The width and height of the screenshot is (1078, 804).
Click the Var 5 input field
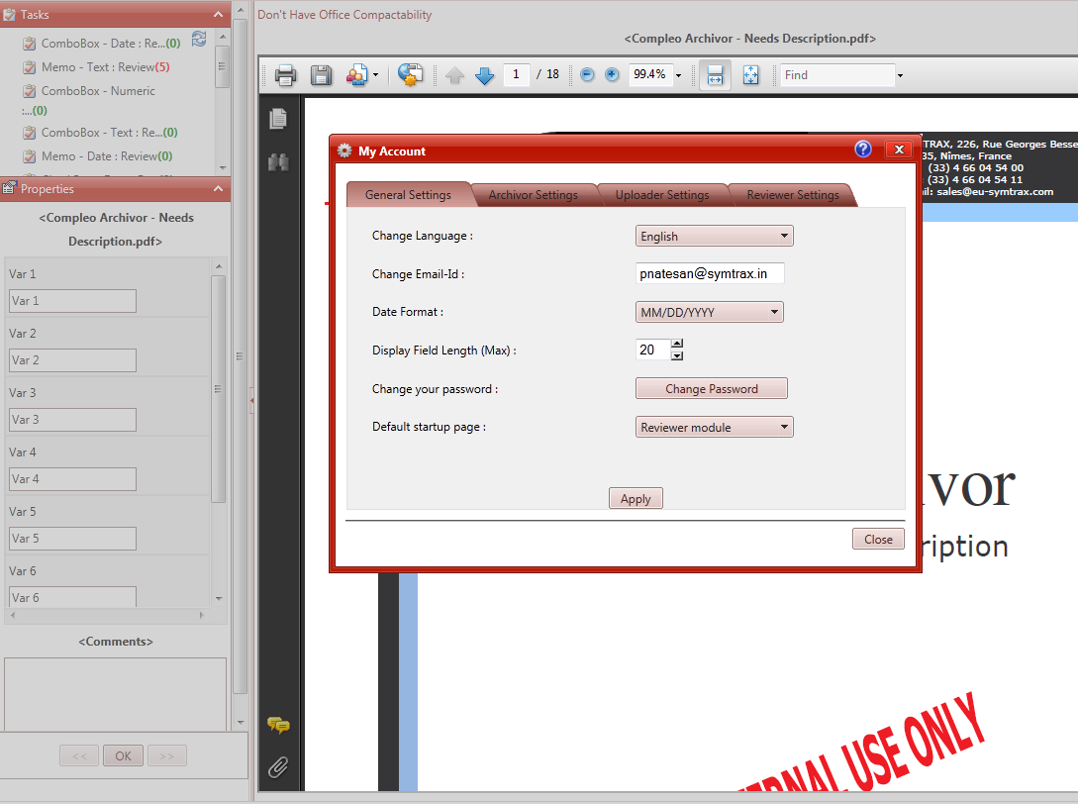click(x=72, y=539)
